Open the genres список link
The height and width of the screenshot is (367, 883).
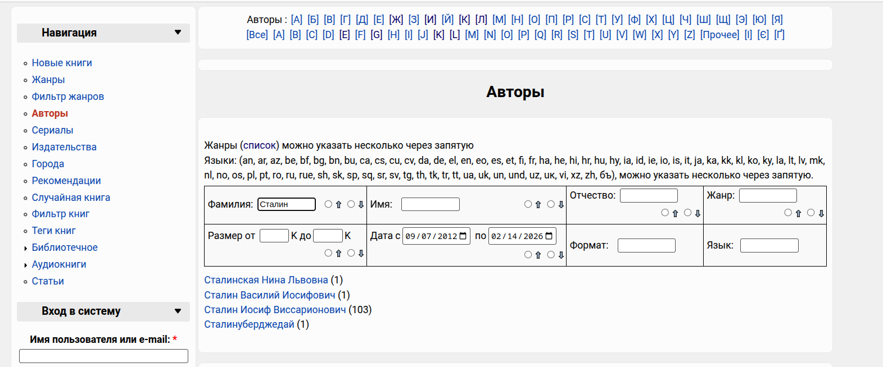click(x=260, y=145)
